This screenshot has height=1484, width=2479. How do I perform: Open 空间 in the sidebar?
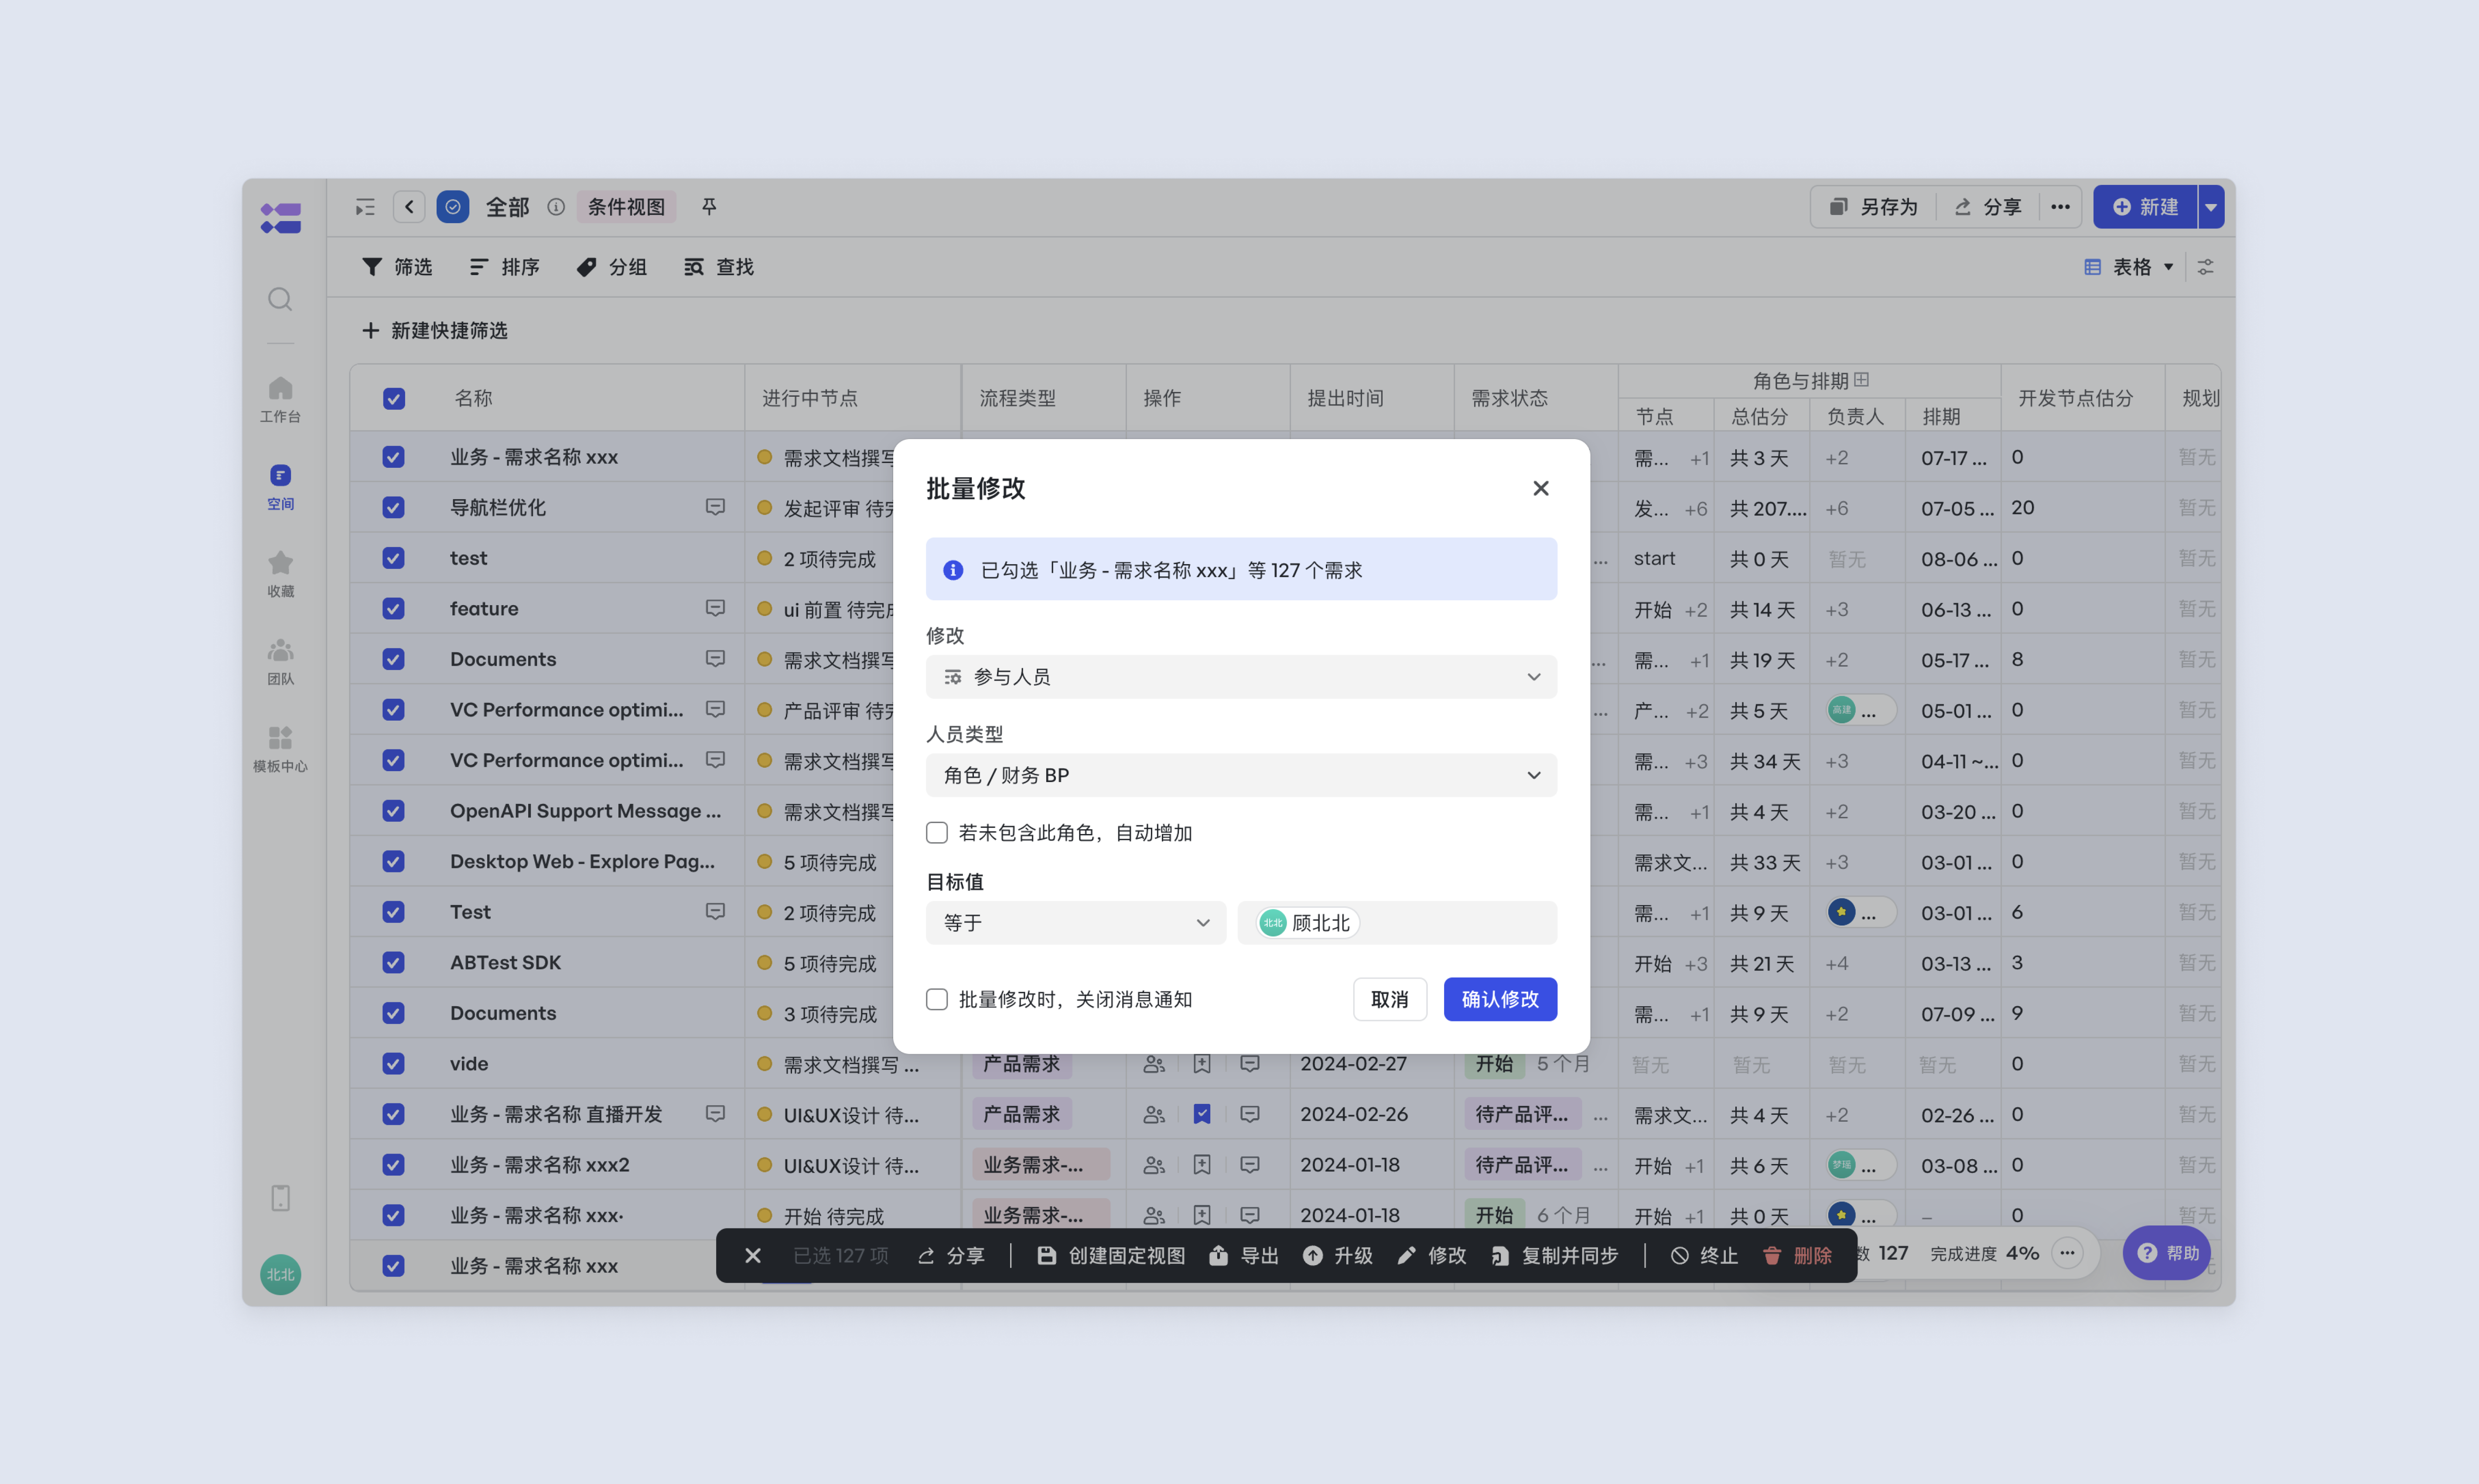pyautogui.click(x=280, y=487)
